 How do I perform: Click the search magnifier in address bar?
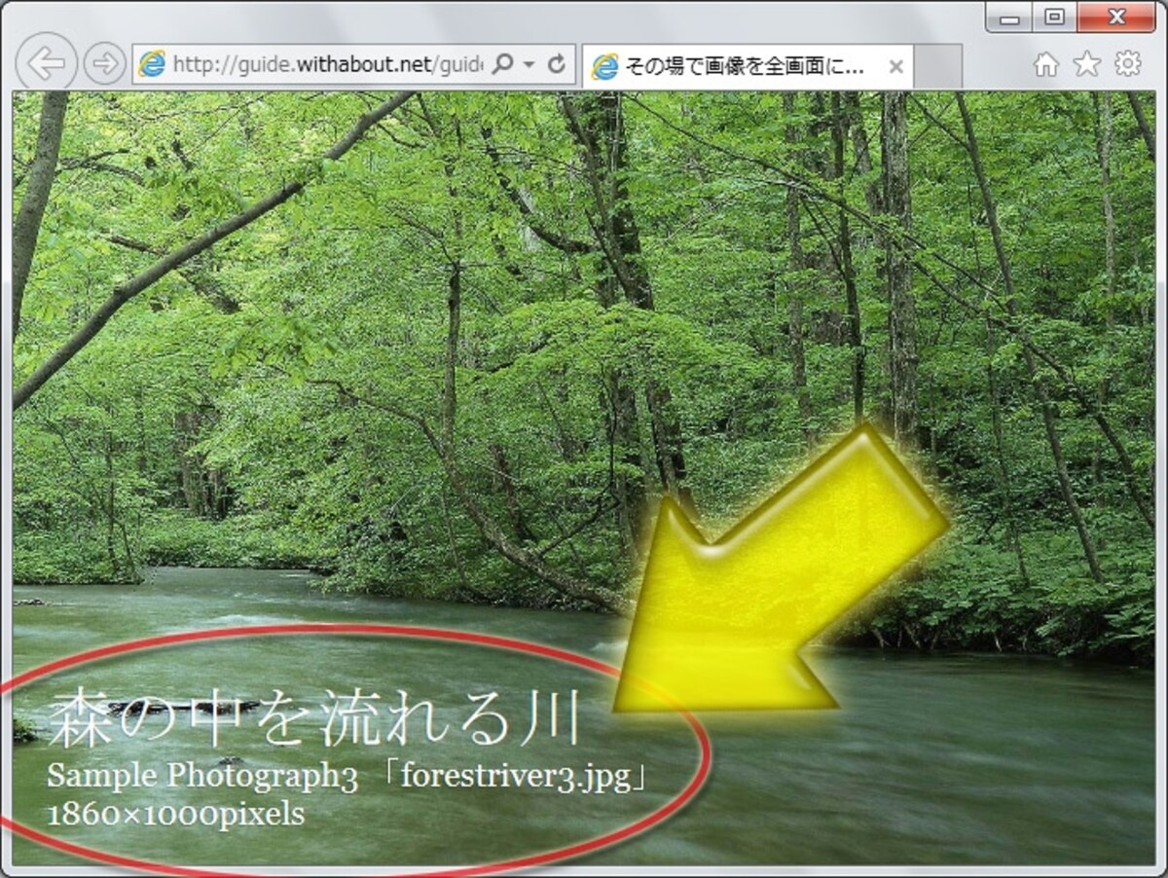(x=502, y=65)
